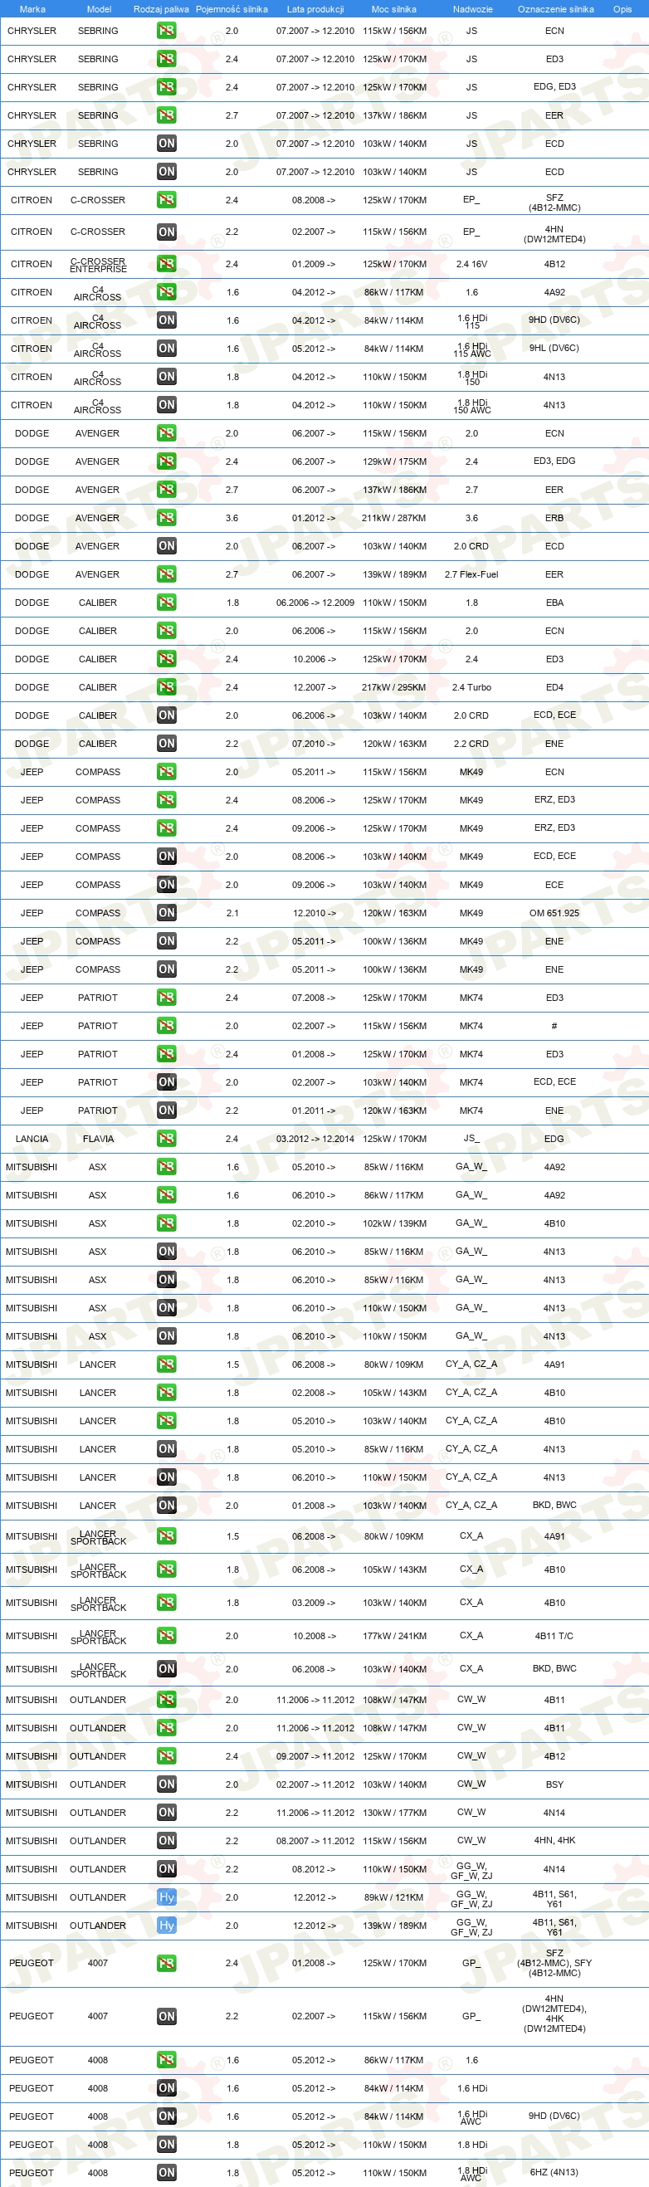This screenshot has height=2187, width=649.
Task: Click the Pojemność silnika column header
Action: (x=232, y=9)
